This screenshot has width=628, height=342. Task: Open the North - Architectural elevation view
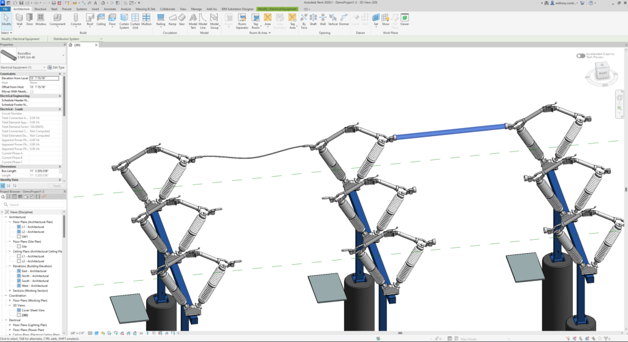[x=34, y=276]
